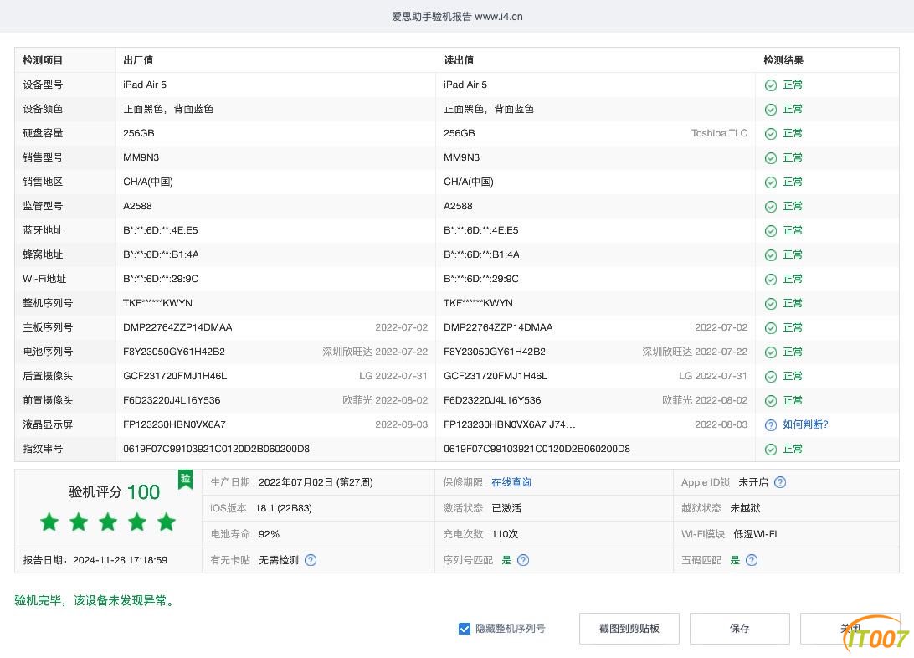Viewport: 914px width, 658px height.
Task: Click the green check icon in 后置摄像头 row
Action: (x=771, y=377)
